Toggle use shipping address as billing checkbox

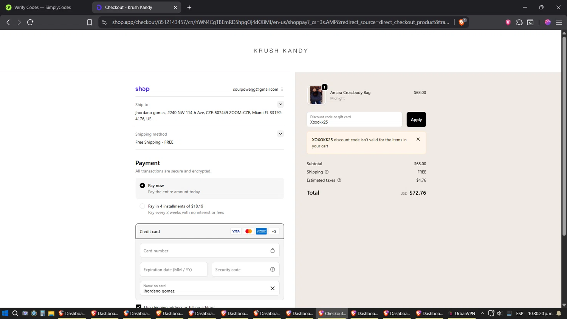pyautogui.click(x=138, y=306)
